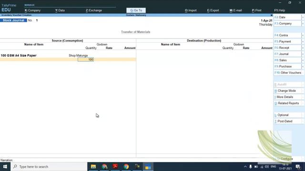Click the Transfer of Materials heading
The image size is (305, 171).
tap(135, 32)
